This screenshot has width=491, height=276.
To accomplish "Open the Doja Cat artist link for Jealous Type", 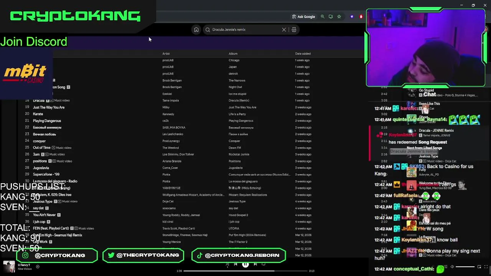I will pyautogui.click(x=168, y=202).
